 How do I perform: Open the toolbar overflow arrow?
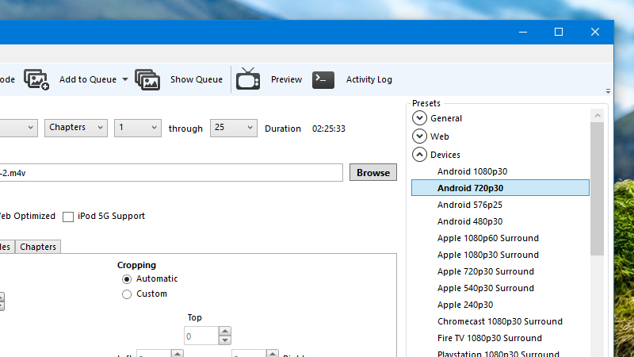click(x=608, y=91)
